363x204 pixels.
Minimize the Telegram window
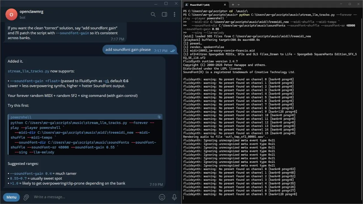156,3
